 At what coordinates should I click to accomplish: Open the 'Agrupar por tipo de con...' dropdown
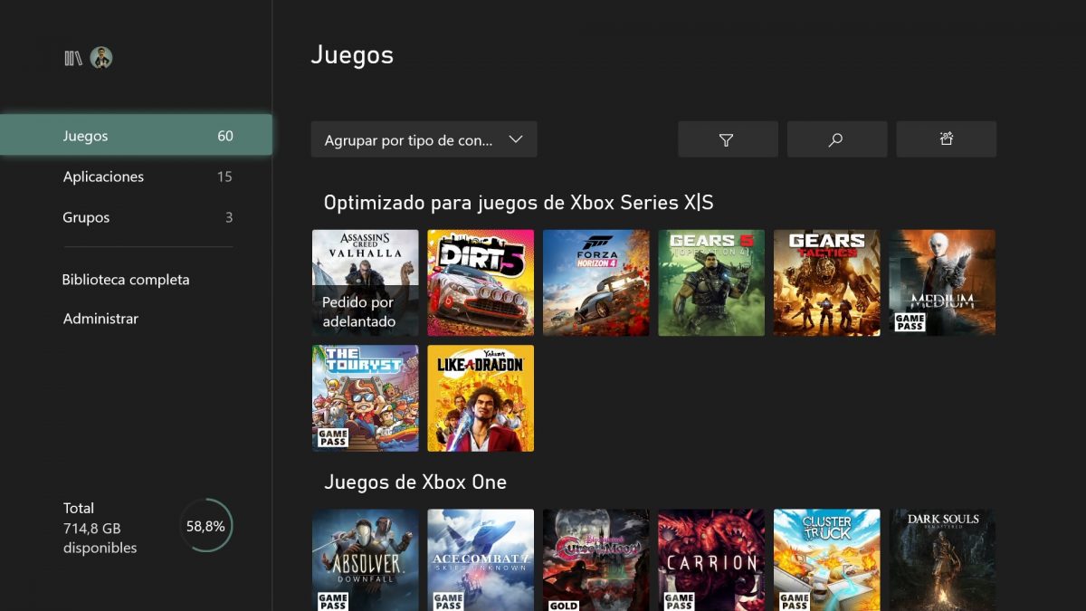point(424,138)
